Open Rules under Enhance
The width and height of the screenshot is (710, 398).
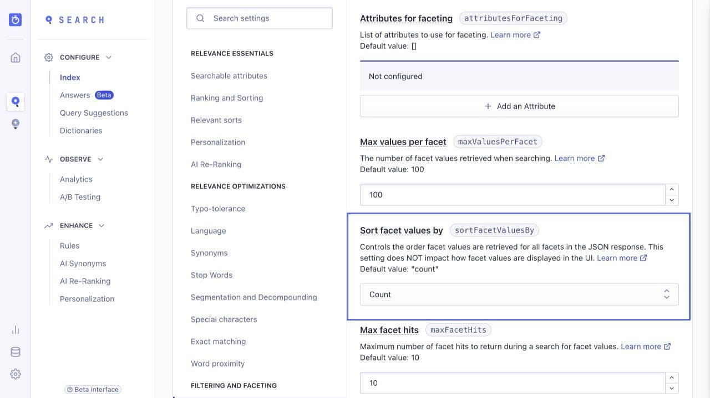point(69,246)
